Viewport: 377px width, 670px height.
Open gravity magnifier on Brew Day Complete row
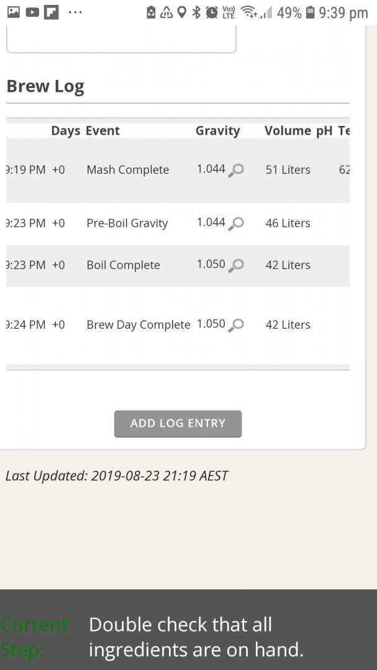236,325
